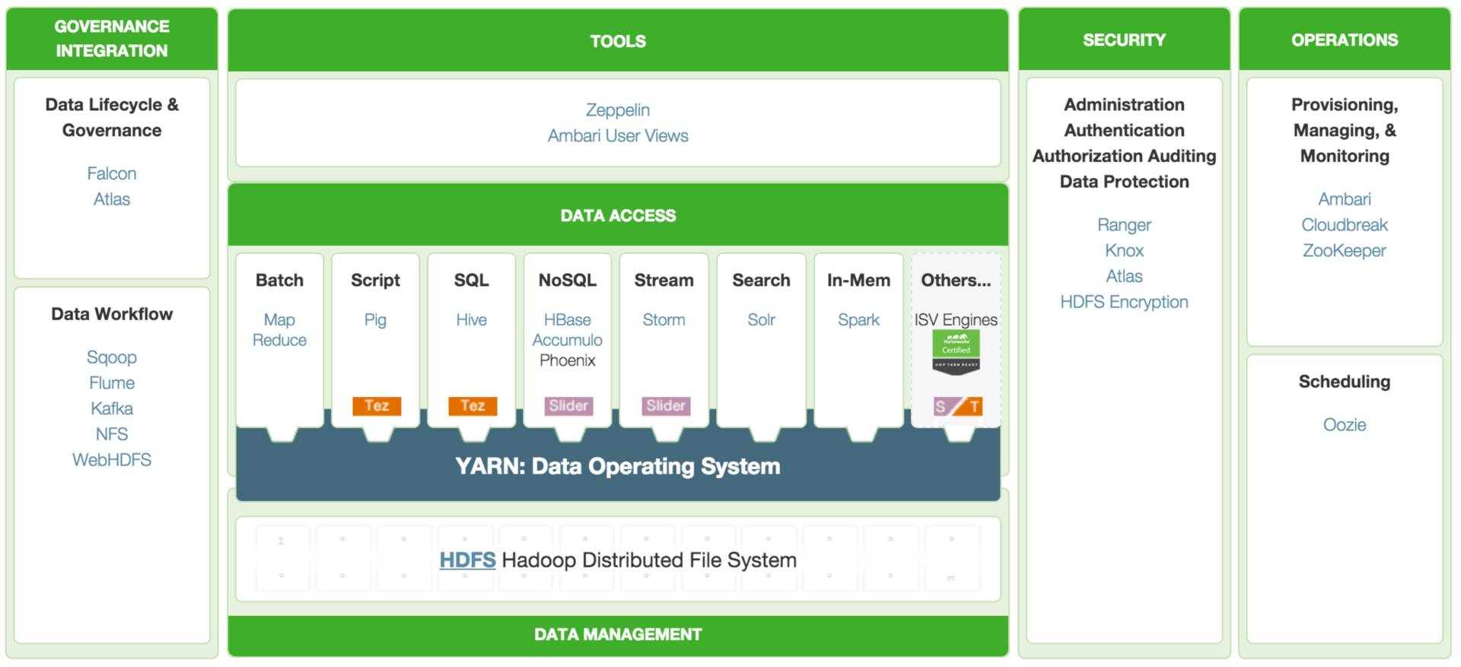This screenshot has height=667, width=1461.
Task: Click the Data Management footer bar
Action: click(618, 635)
